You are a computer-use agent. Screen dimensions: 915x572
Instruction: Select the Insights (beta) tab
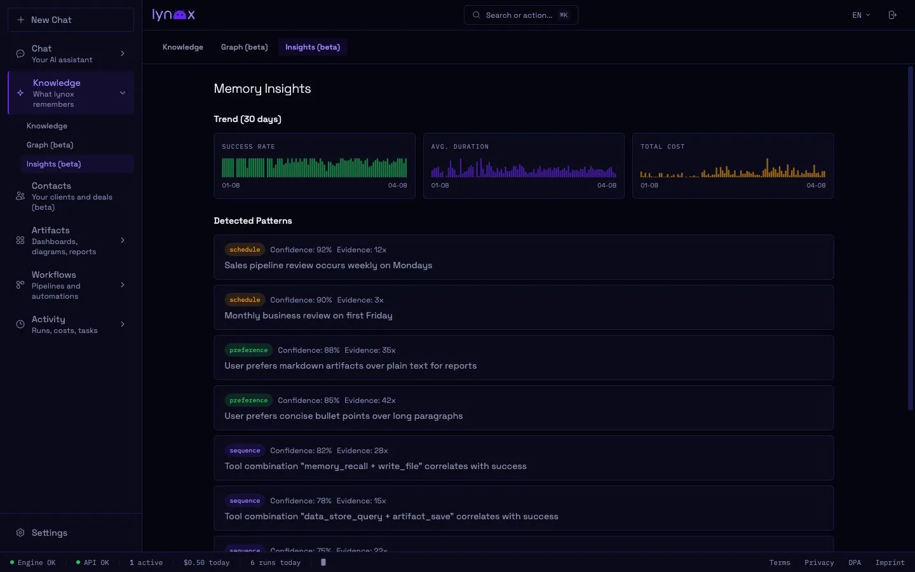313,47
